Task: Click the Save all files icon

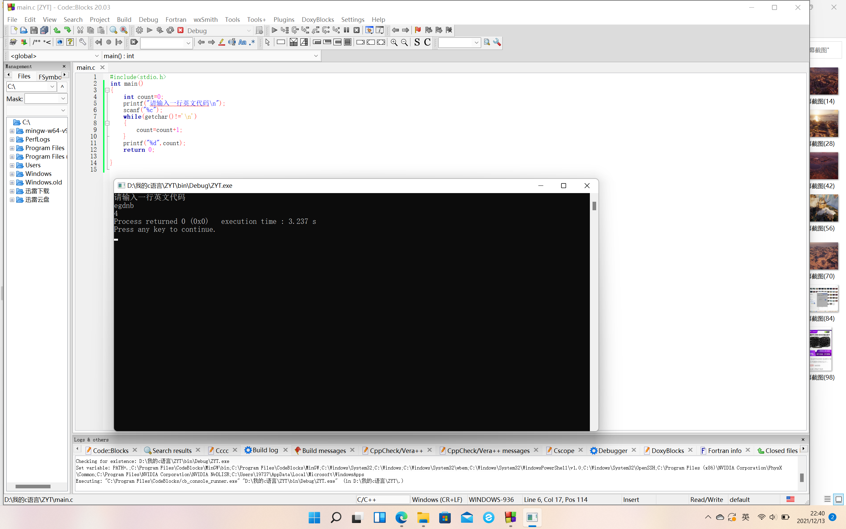Action: pos(44,30)
